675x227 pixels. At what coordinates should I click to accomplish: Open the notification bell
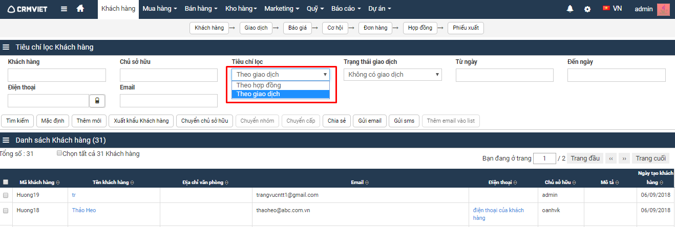570,9
